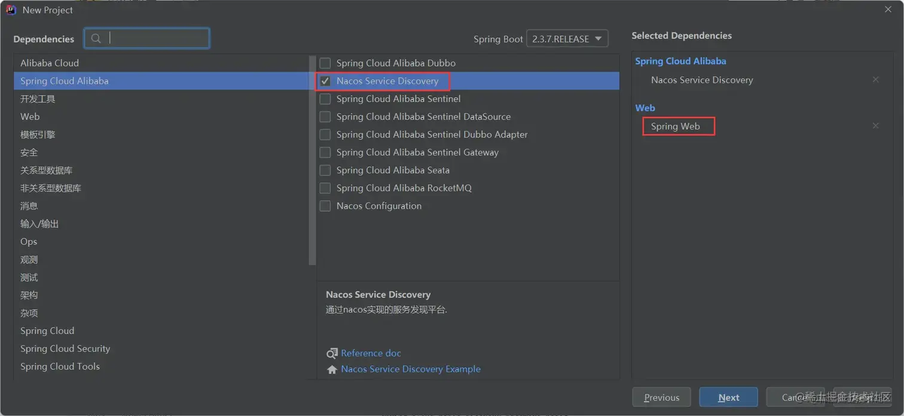
Task: Enable Spring Cloud Alibaba Sentinel checkbox
Action: pos(325,99)
